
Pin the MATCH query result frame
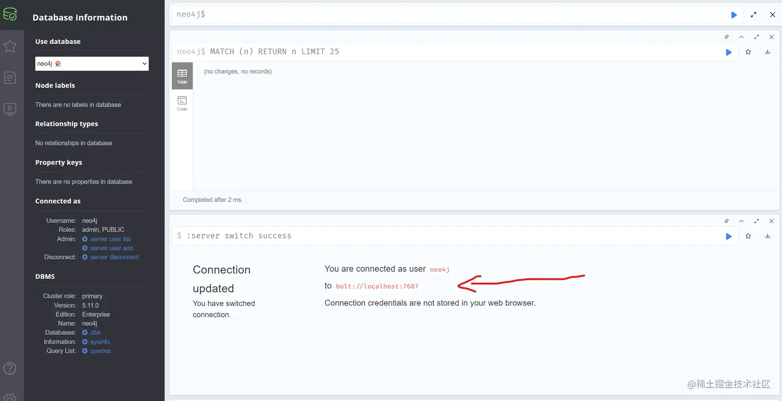pyautogui.click(x=726, y=37)
